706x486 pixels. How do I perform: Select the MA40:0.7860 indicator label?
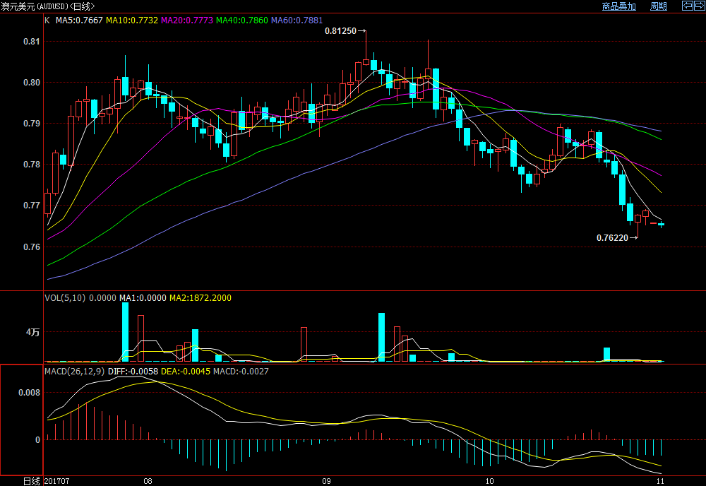[x=241, y=20]
